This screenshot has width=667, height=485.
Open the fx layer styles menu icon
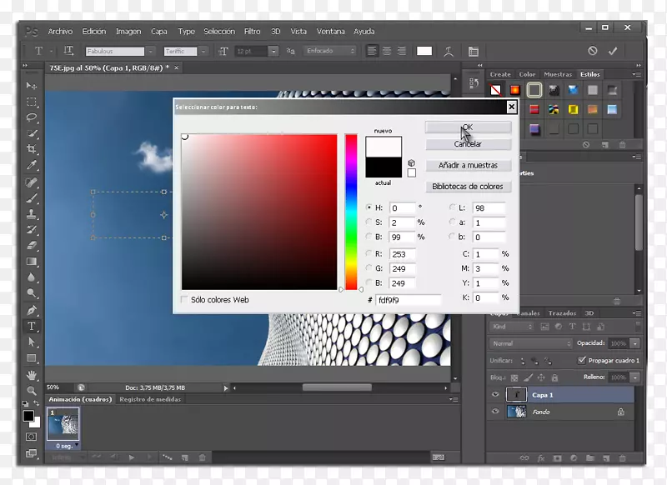pyautogui.click(x=540, y=457)
